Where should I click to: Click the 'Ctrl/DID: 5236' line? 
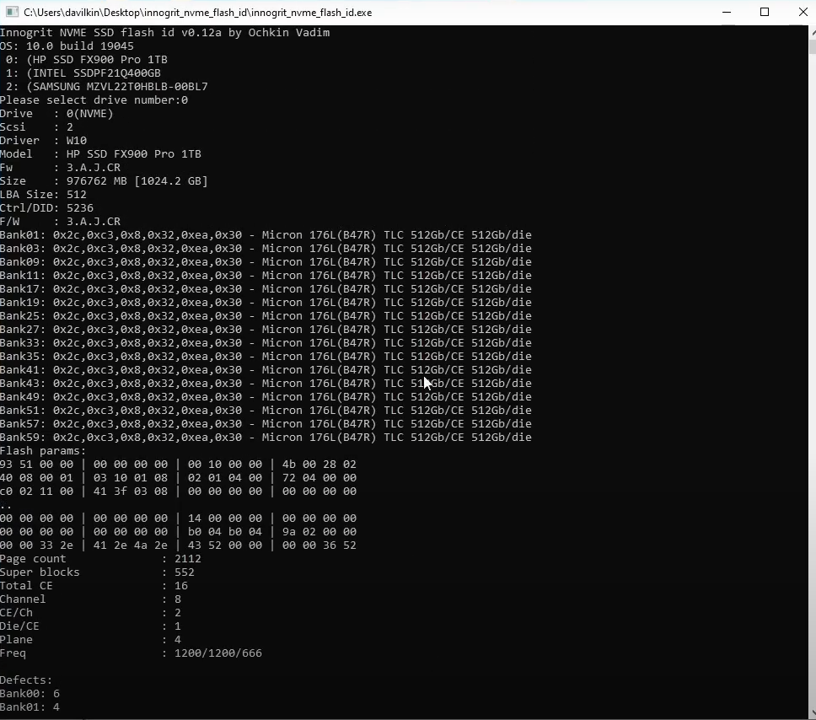(47, 209)
